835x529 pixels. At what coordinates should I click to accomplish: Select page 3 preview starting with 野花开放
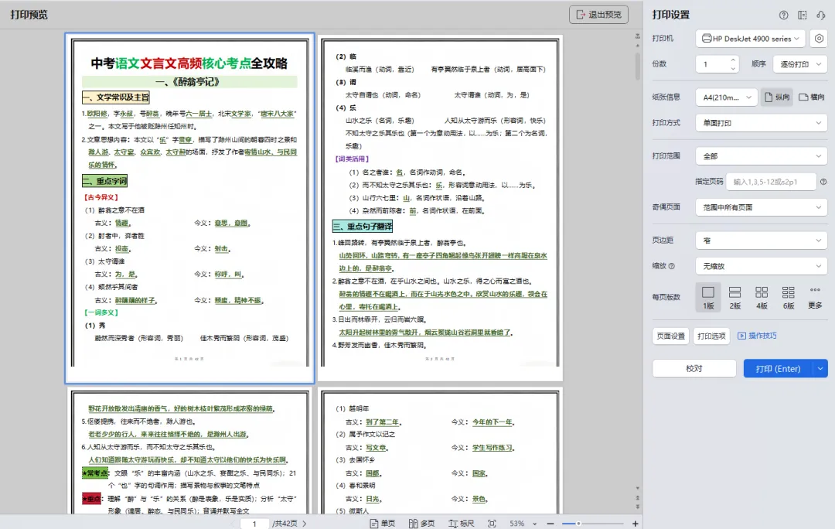[x=189, y=451]
